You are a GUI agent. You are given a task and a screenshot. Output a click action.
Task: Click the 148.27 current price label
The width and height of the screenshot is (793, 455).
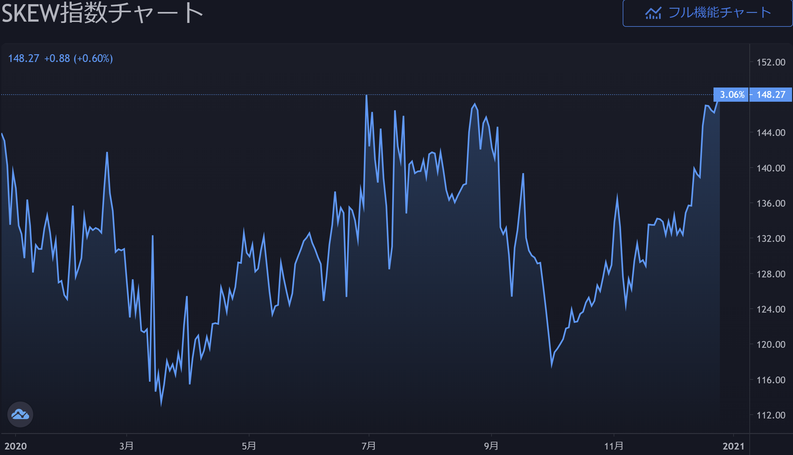(x=770, y=95)
